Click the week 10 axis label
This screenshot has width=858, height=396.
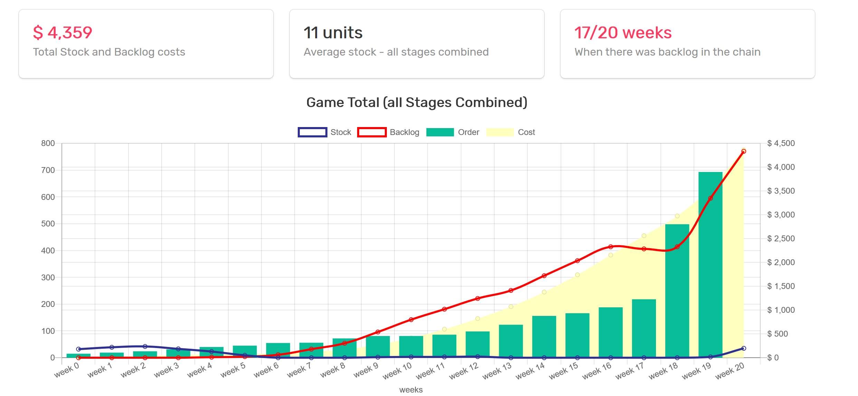(397, 371)
